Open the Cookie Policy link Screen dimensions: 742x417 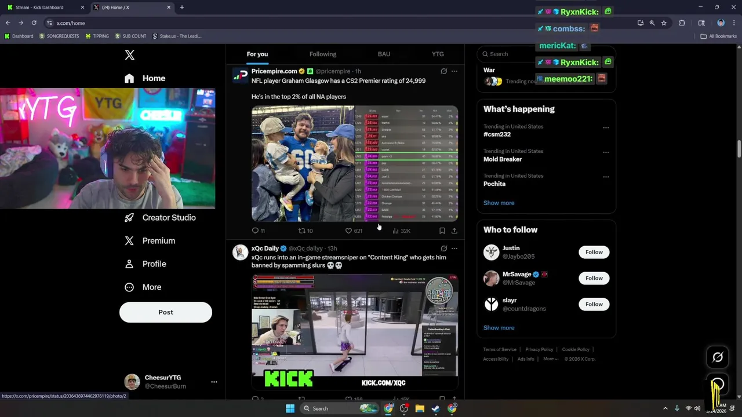[x=576, y=350]
